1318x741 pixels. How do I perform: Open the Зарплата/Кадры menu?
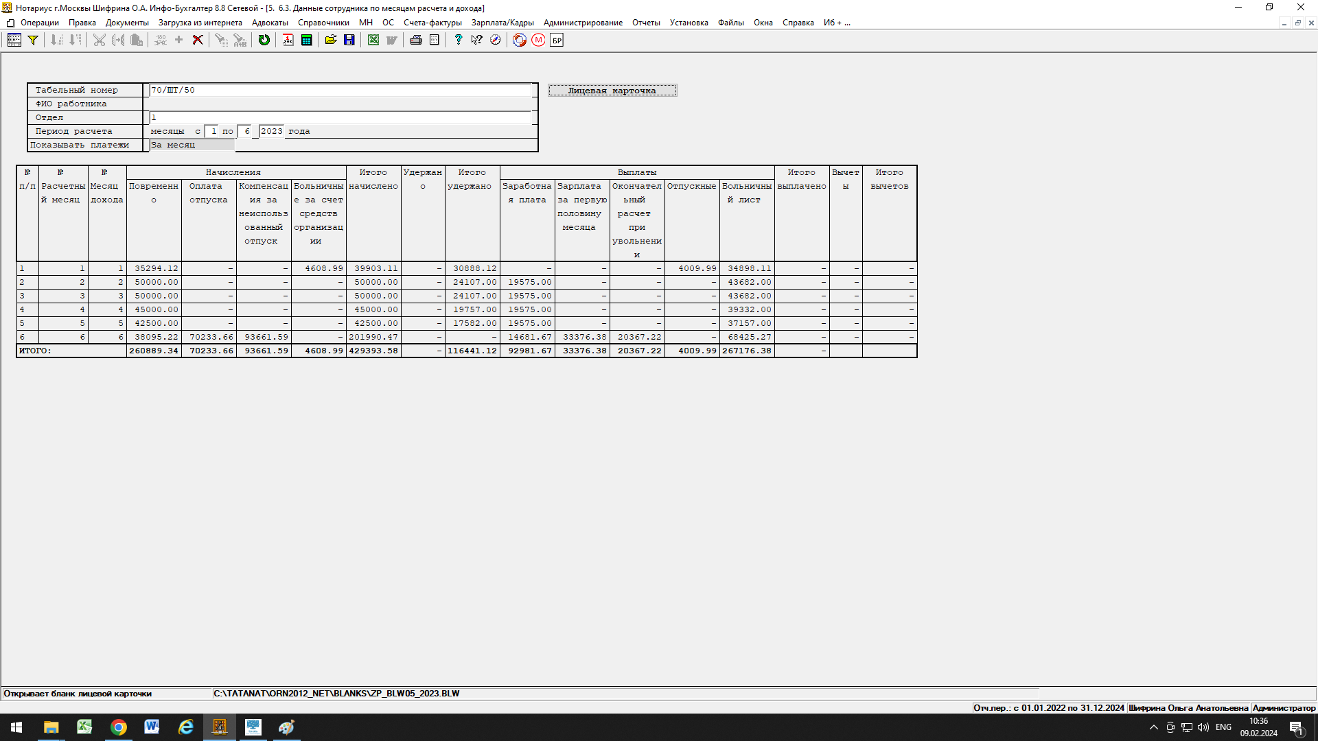point(502,23)
